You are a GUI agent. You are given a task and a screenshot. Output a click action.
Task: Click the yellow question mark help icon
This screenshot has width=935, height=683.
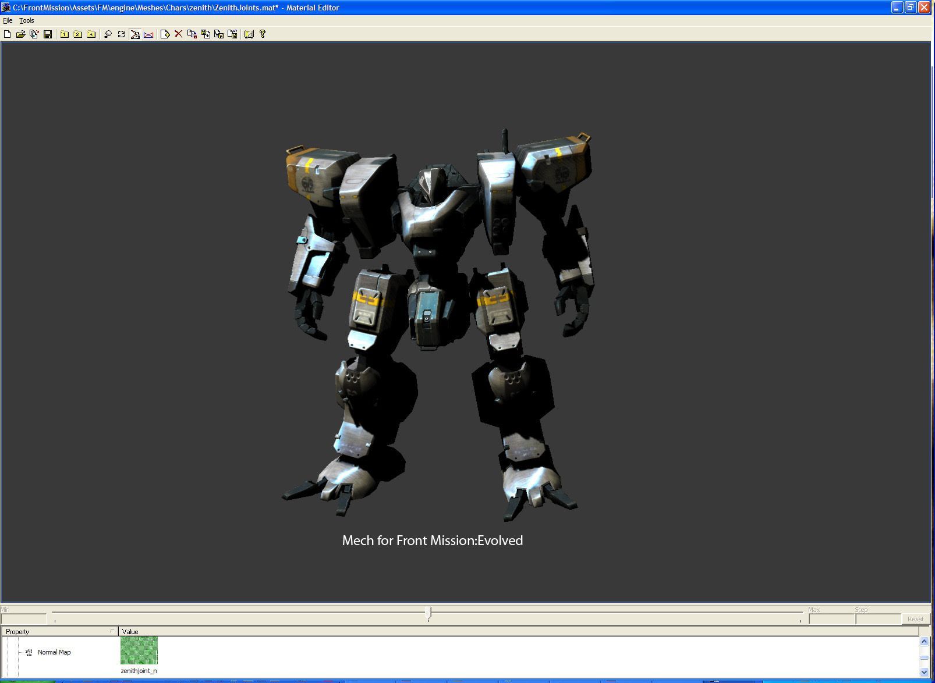(x=263, y=34)
